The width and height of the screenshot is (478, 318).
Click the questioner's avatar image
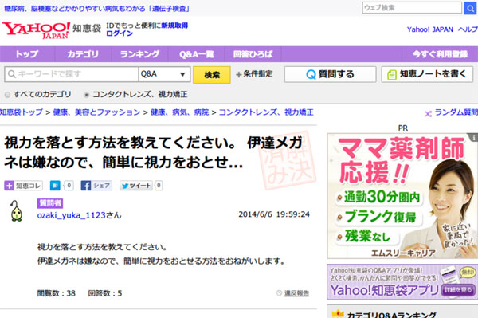pyautogui.click(x=16, y=210)
